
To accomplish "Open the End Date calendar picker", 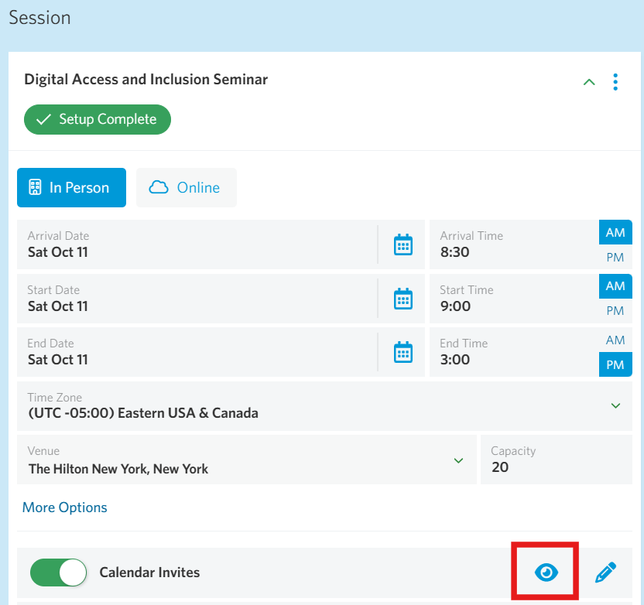I will (x=403, y=352).
